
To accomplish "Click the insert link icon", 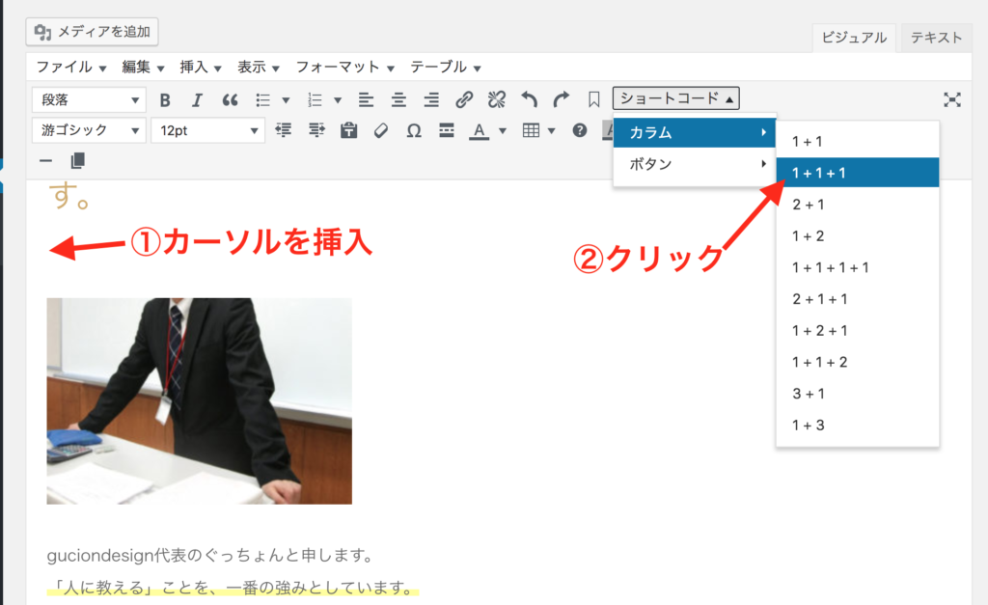I will pos(464,99).
